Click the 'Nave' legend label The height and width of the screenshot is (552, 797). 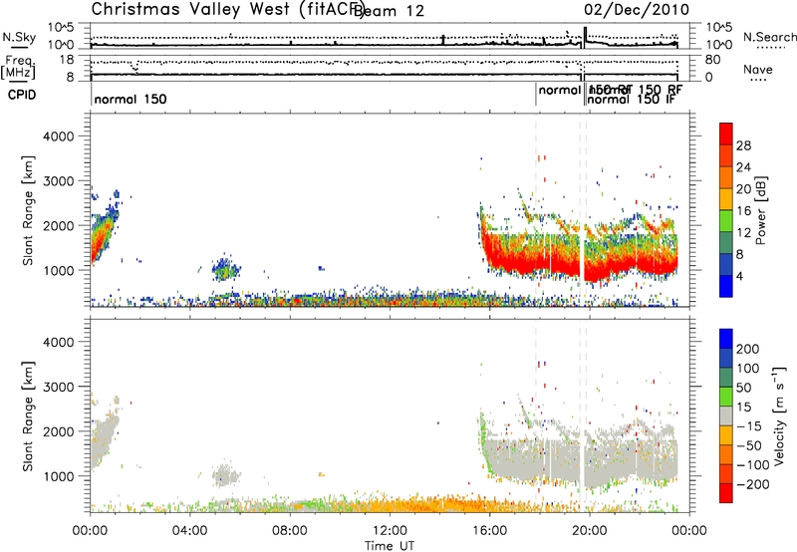(x=758, y=69)
